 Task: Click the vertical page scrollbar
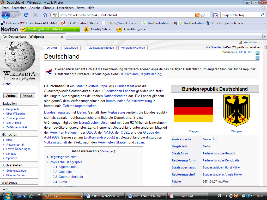tap(265, 114)
